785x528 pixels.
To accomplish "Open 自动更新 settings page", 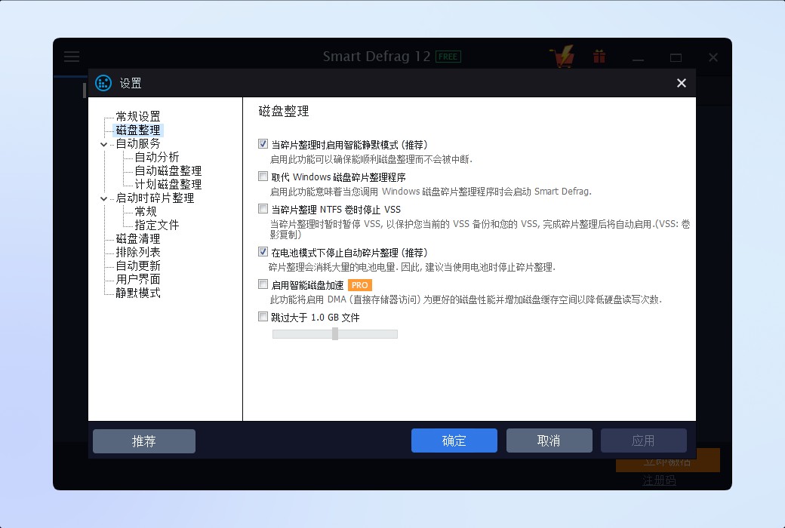I will pyautogui.click(x=138, y=266).
